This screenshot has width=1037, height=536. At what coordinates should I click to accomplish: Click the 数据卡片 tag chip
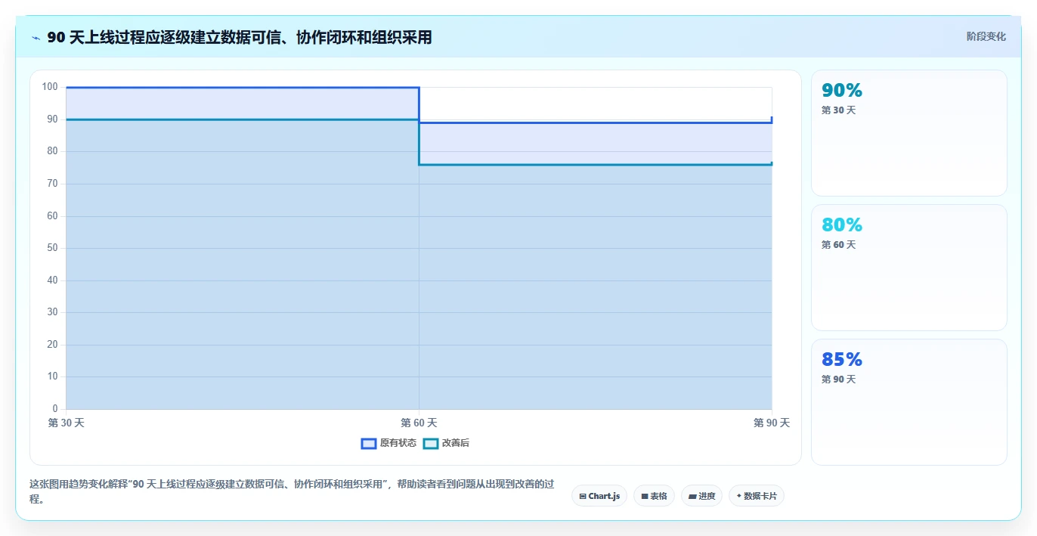[x=757, y=496]
